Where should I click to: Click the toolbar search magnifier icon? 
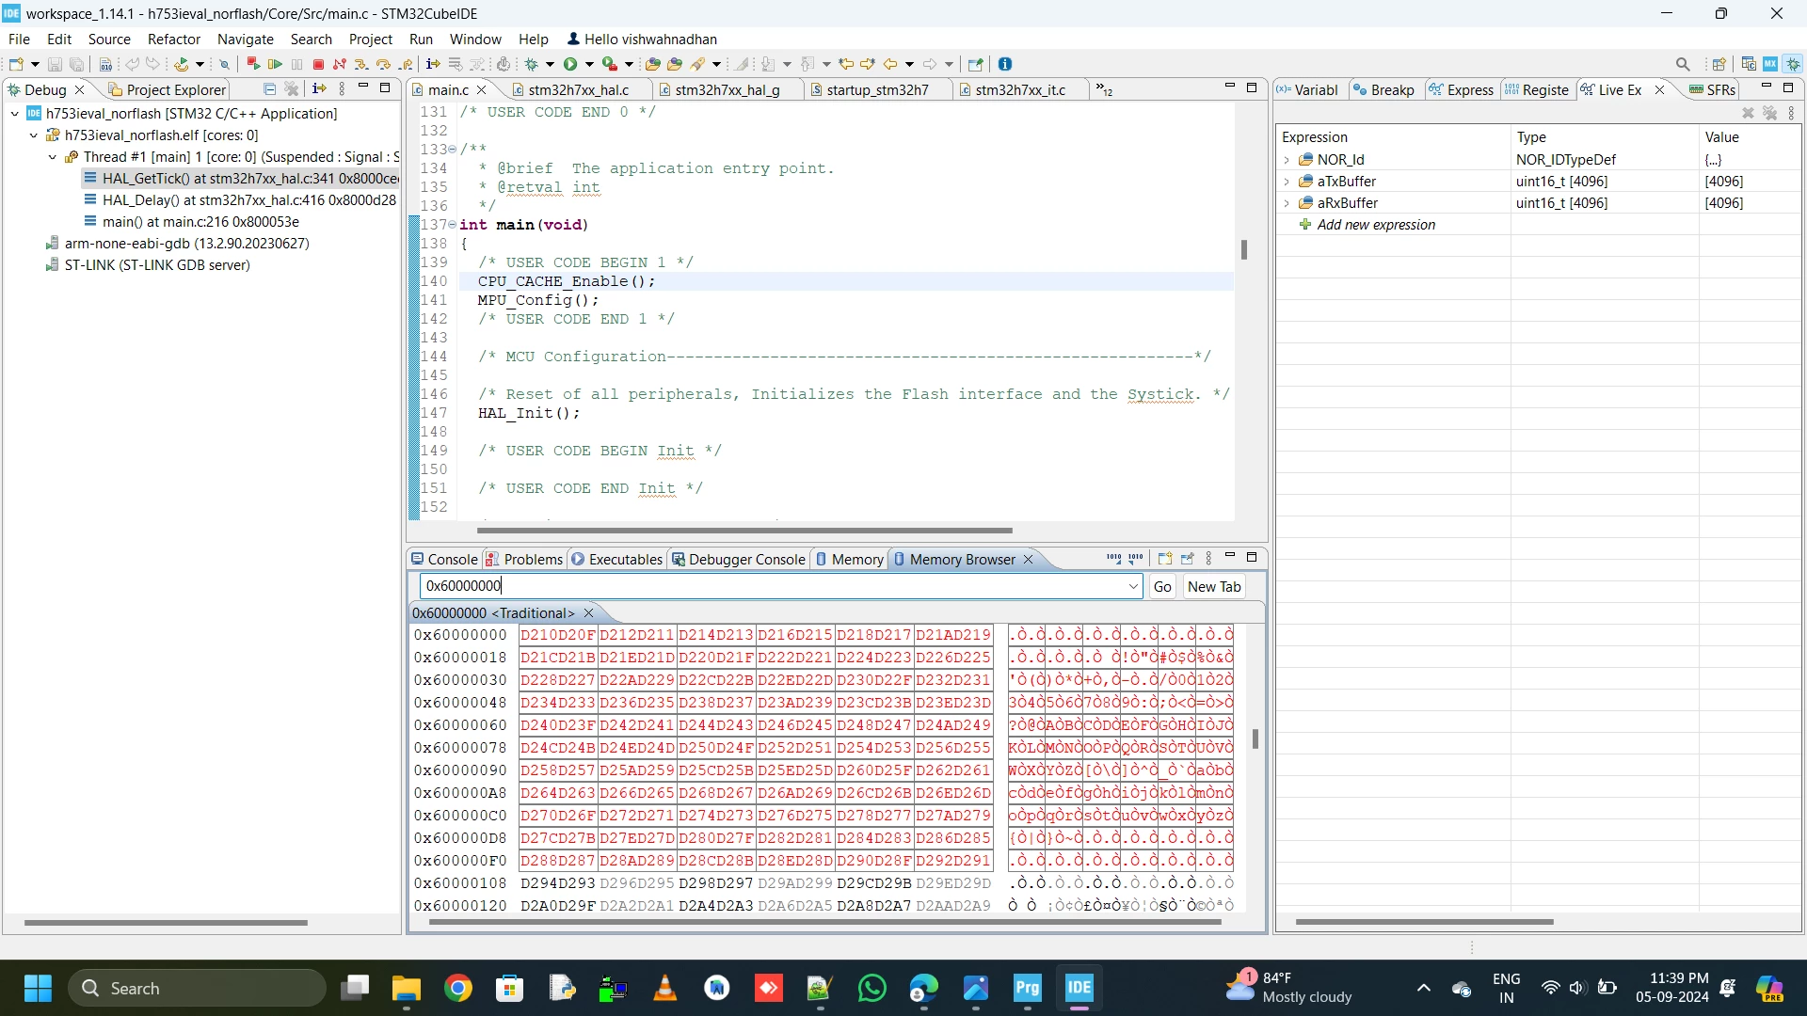coord(1683,64)
